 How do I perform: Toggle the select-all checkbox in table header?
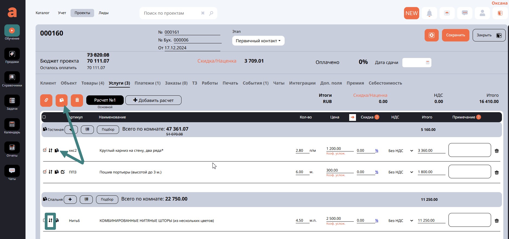click(x=44, y=117)
